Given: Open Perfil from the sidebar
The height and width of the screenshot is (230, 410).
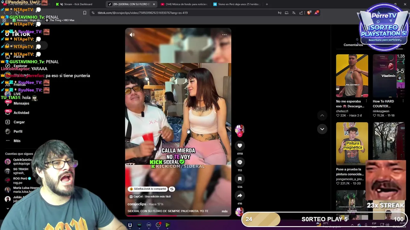Looking at the screenshot, I should [x=14, y=131].
